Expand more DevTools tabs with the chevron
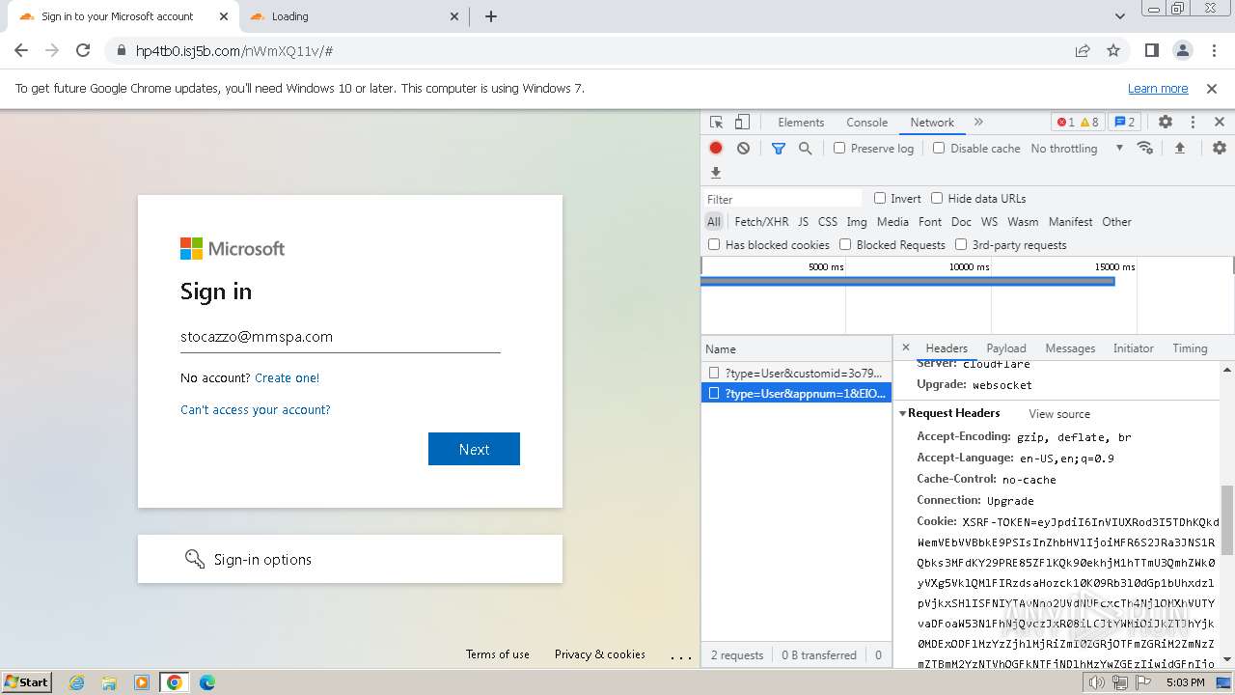This screenshot has height=695, width=1235. point(978,123)
